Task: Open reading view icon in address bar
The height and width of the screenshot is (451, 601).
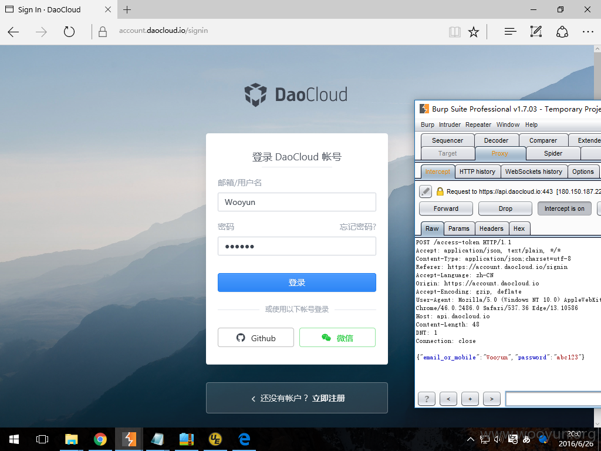Action: pyautogui.click(x=455, y=32)
